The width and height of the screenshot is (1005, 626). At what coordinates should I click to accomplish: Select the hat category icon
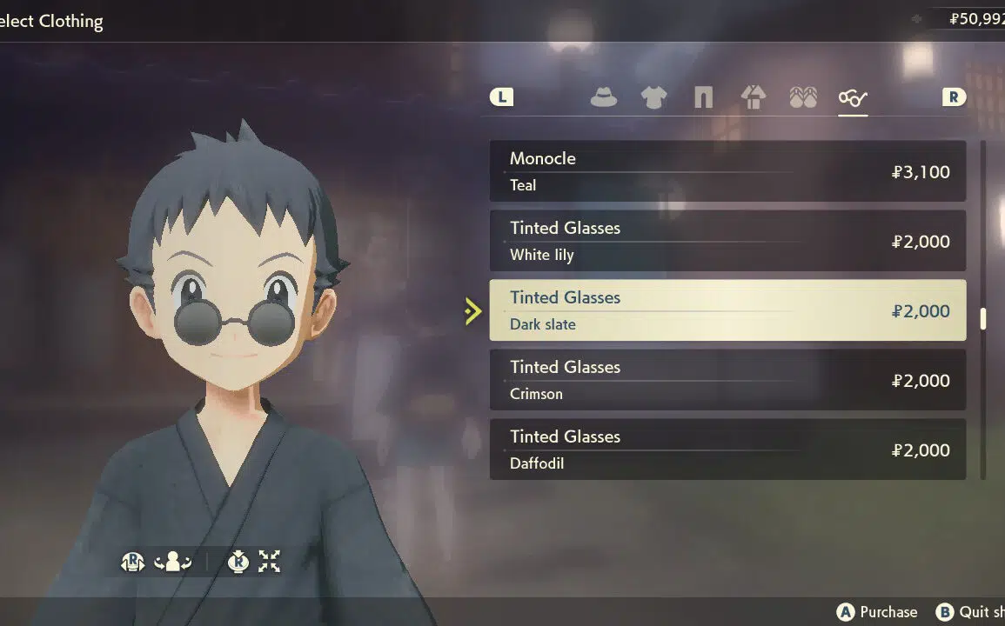point(603,97)
